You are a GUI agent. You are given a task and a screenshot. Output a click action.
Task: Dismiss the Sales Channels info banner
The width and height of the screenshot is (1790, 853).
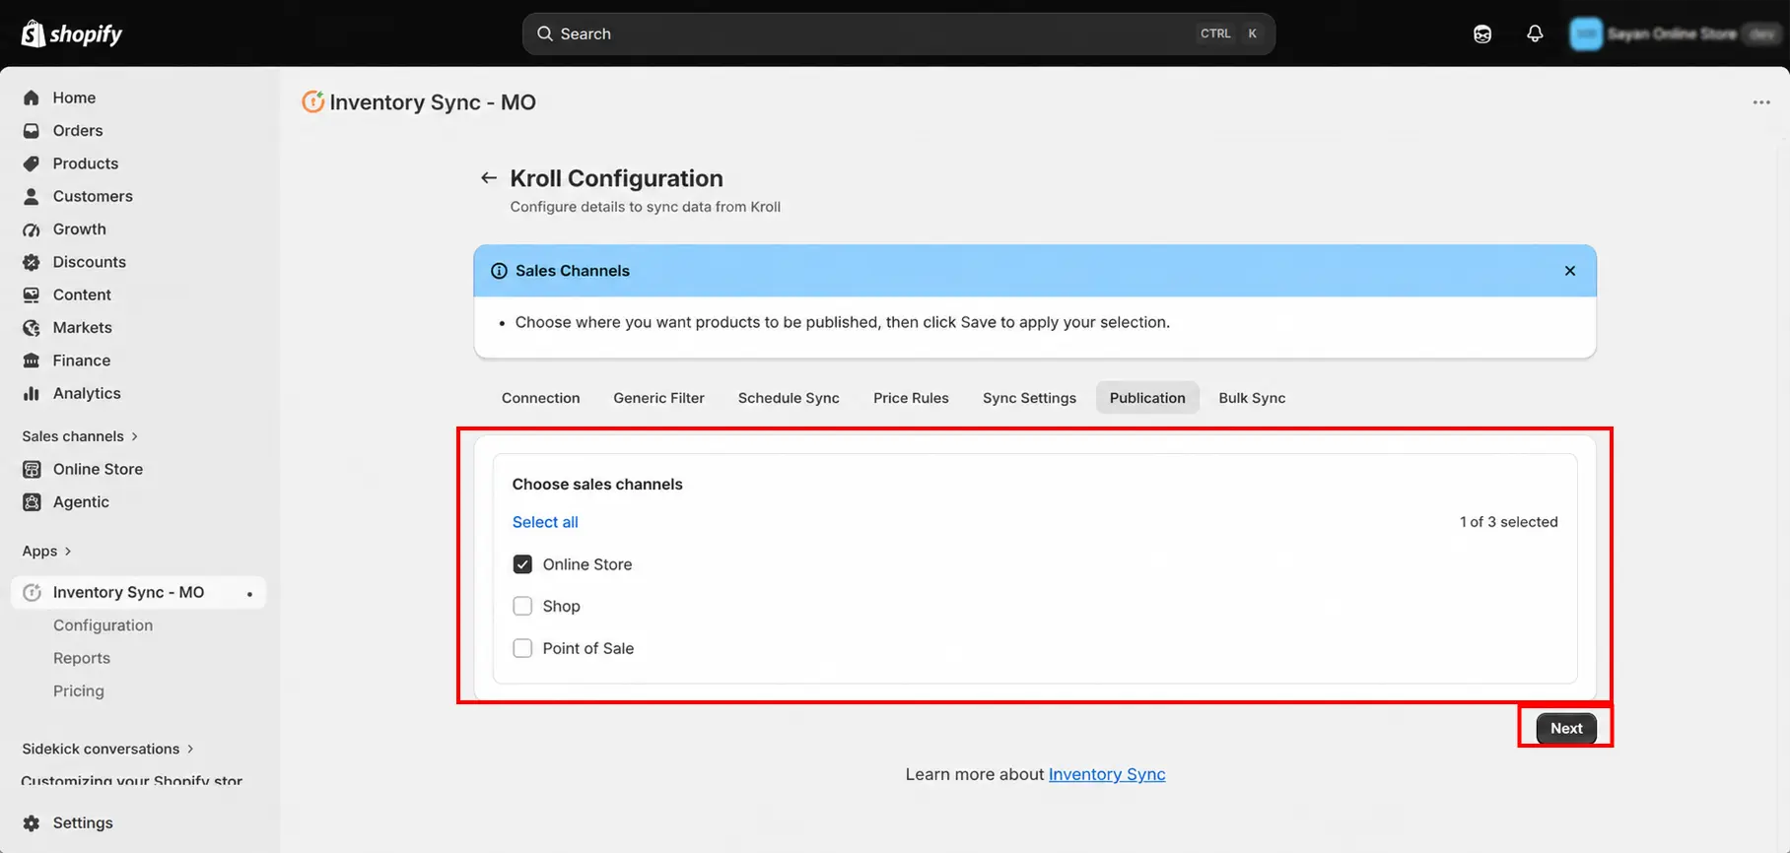(x=1570, y=271)
